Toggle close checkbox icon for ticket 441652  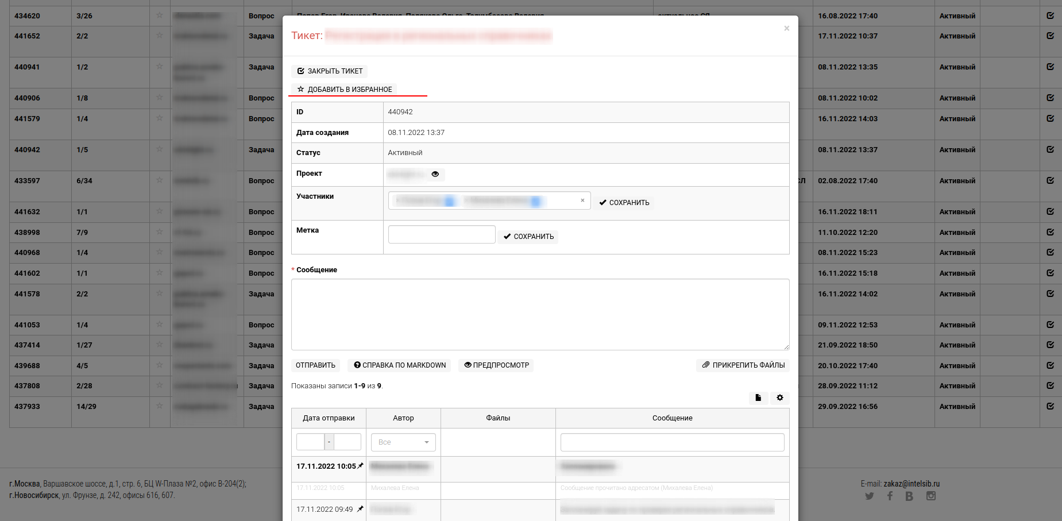coord(1050,36)
